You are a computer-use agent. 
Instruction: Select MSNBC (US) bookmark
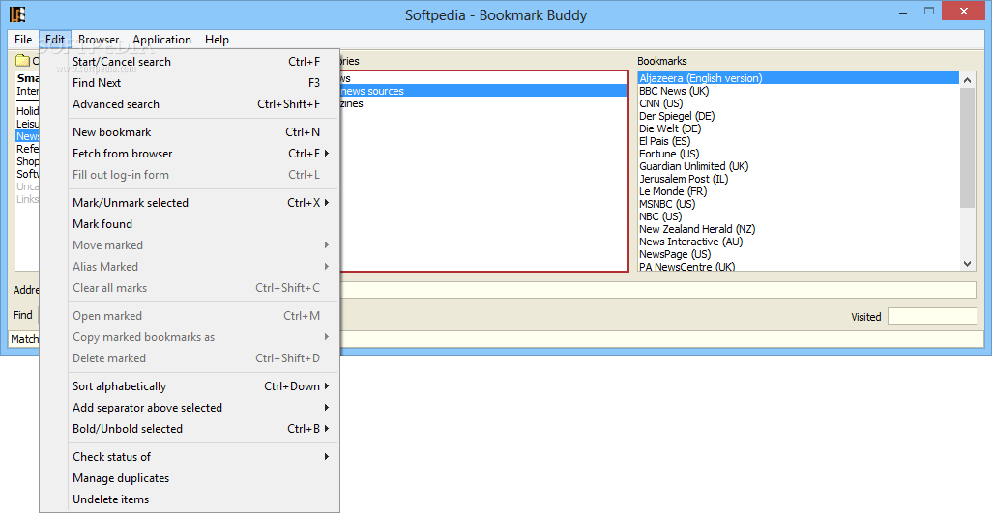pyautogui.click(x=799, y=204)
